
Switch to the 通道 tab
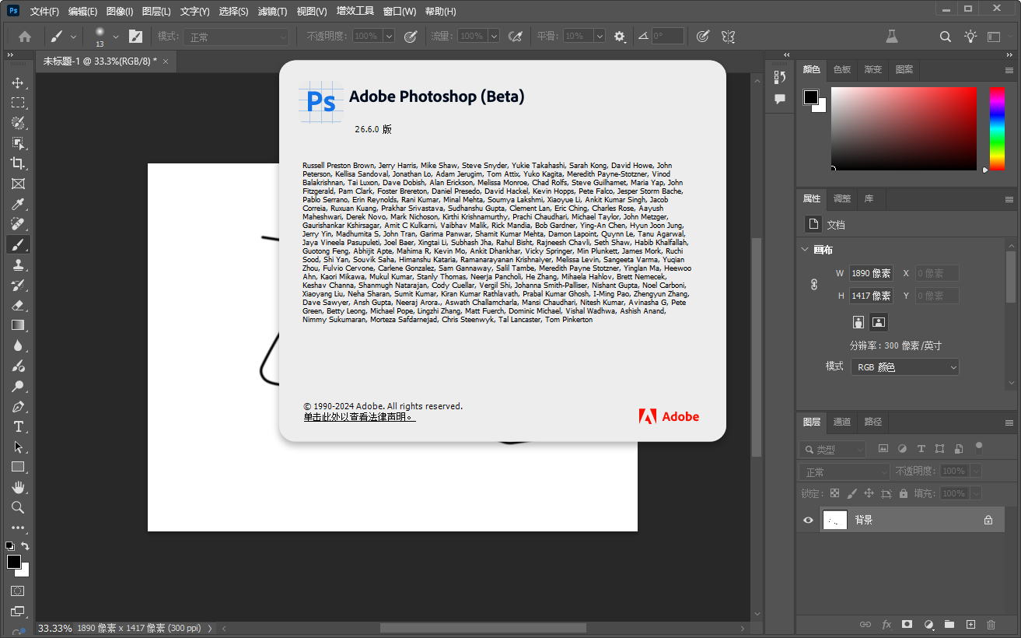(842, 422)
